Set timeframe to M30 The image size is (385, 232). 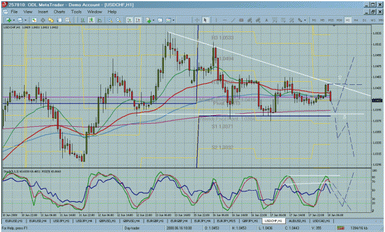pyautogui.click(x=339, y=20)
